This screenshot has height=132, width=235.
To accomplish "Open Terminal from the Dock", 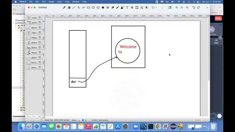I will [151, 126].
